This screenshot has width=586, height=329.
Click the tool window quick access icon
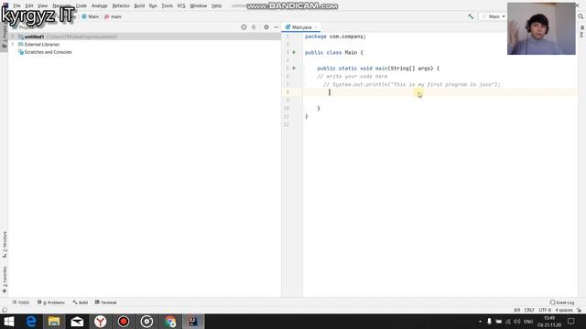pos(4,310)
